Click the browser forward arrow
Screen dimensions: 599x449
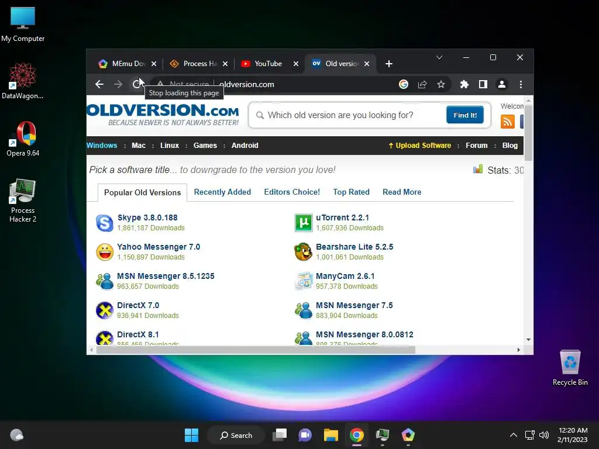coord(118,84)
